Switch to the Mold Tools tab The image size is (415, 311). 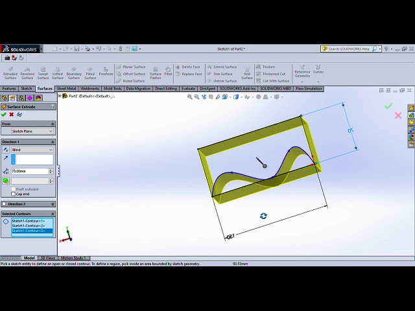click(112, 89)
